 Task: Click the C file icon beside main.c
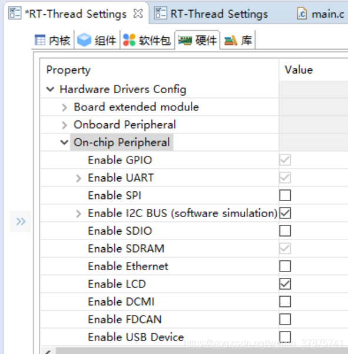(x=302, y=14)
